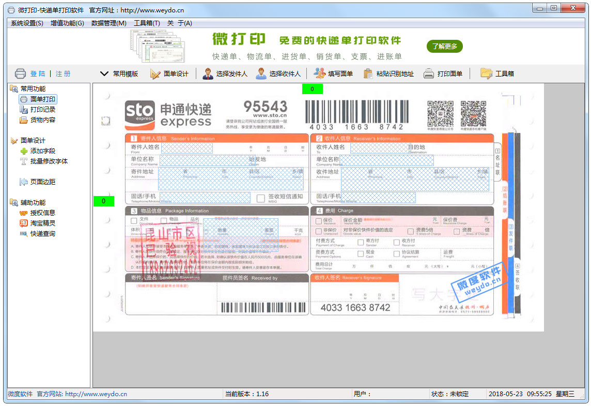Open 填写面单 from the toolbar

320,74
